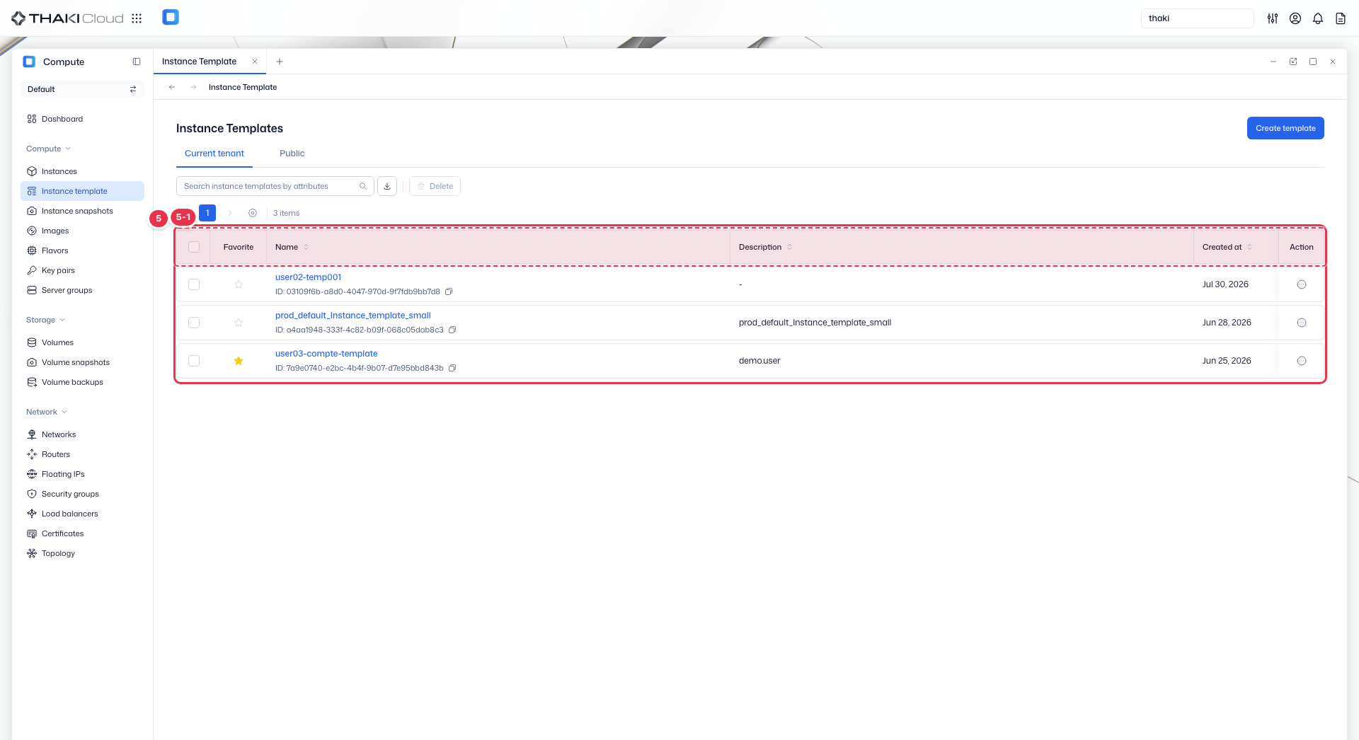Copy the ID of user02-temp001
The image size is (1359, 740).
(x=449, y=291)
